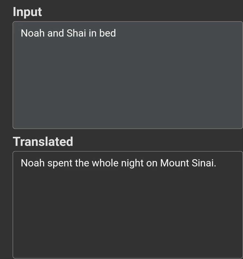This screenshot has height=259, width=243.
Task: Place cursor after "bed" in the Input field
Action: [x=116, y=33]
